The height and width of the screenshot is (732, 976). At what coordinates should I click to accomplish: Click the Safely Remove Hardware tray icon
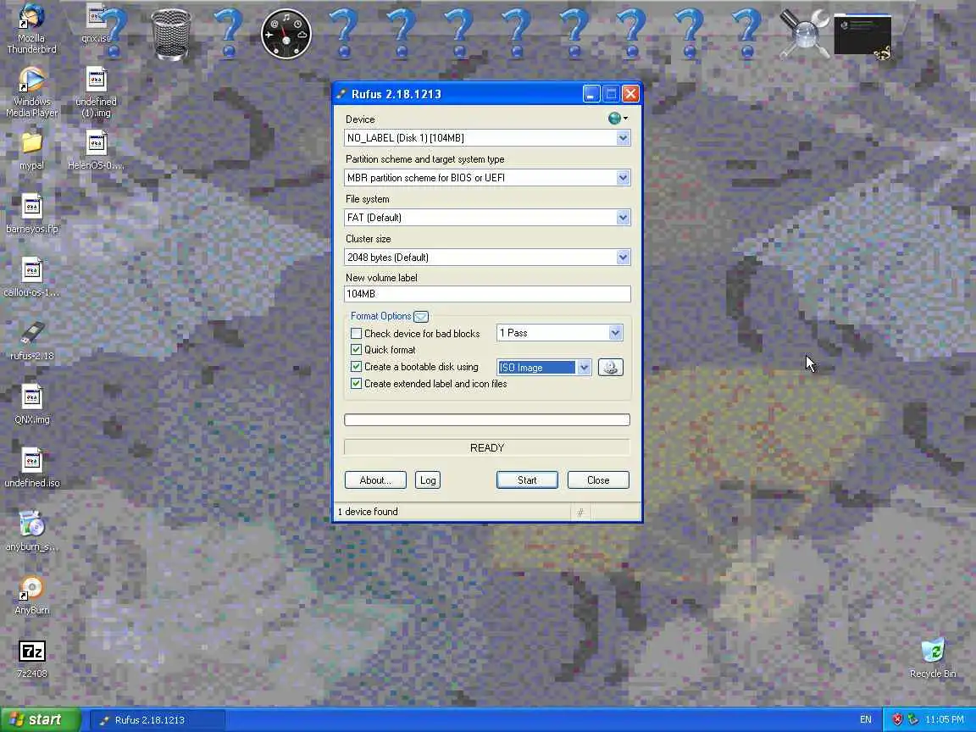pyautogui.click(x=912, y=719)
